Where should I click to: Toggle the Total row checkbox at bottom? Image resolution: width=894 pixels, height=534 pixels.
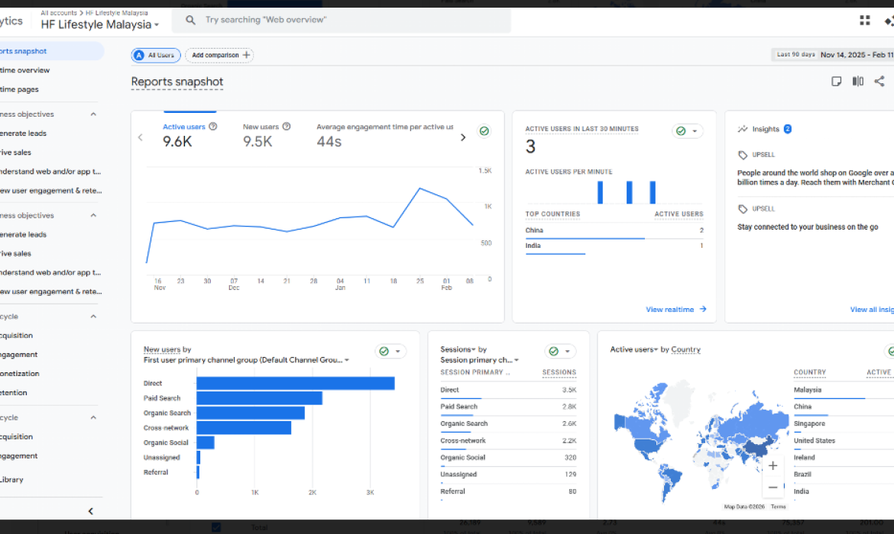coord(215,526)
